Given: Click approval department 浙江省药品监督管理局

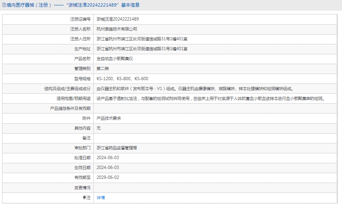Looking at the screenshot, I should pyautogui.click(x=117, y=148).
